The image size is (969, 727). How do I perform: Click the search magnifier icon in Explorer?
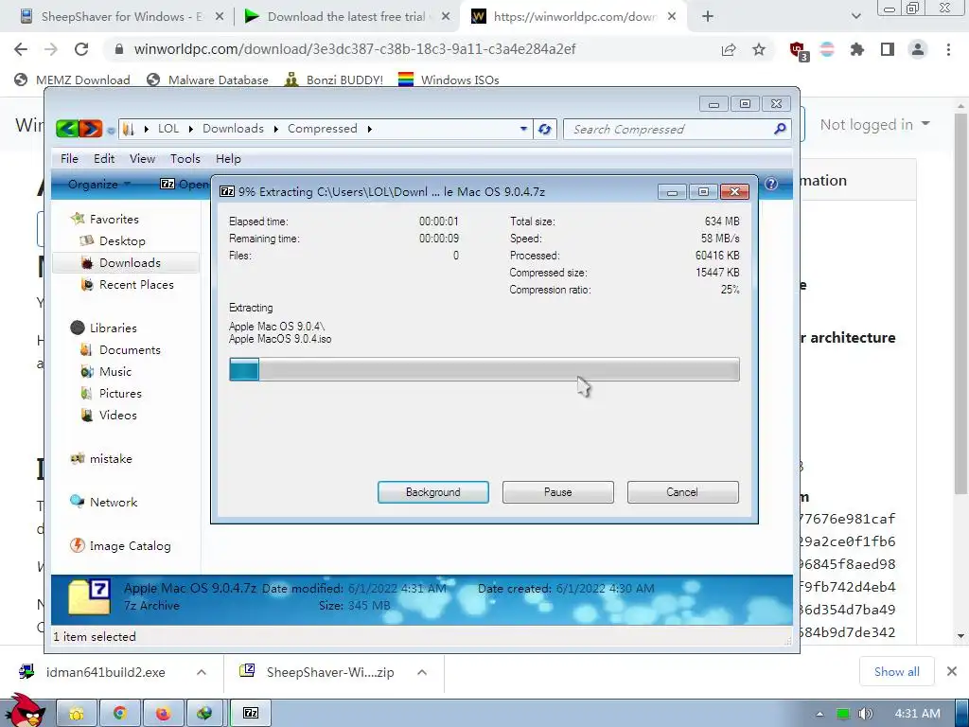(x=780, y=129)
